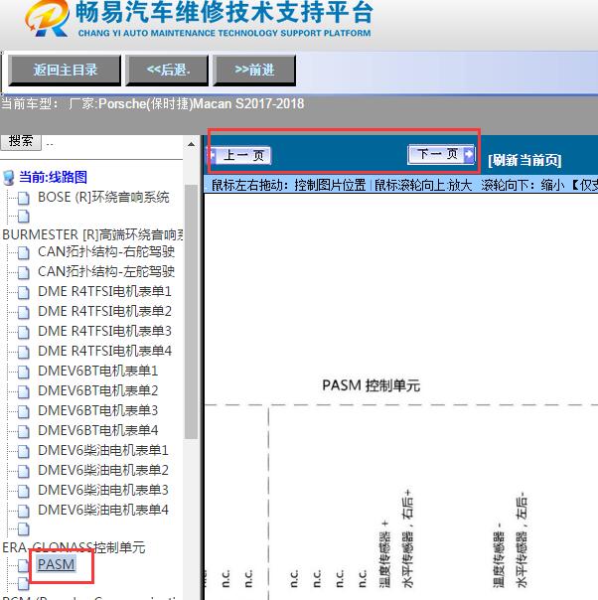The width and height of the screenshot is (598, 600).
Task: Click document icon beside CAN拓扑结构-左舵驾驶
Action: (23, 272)
